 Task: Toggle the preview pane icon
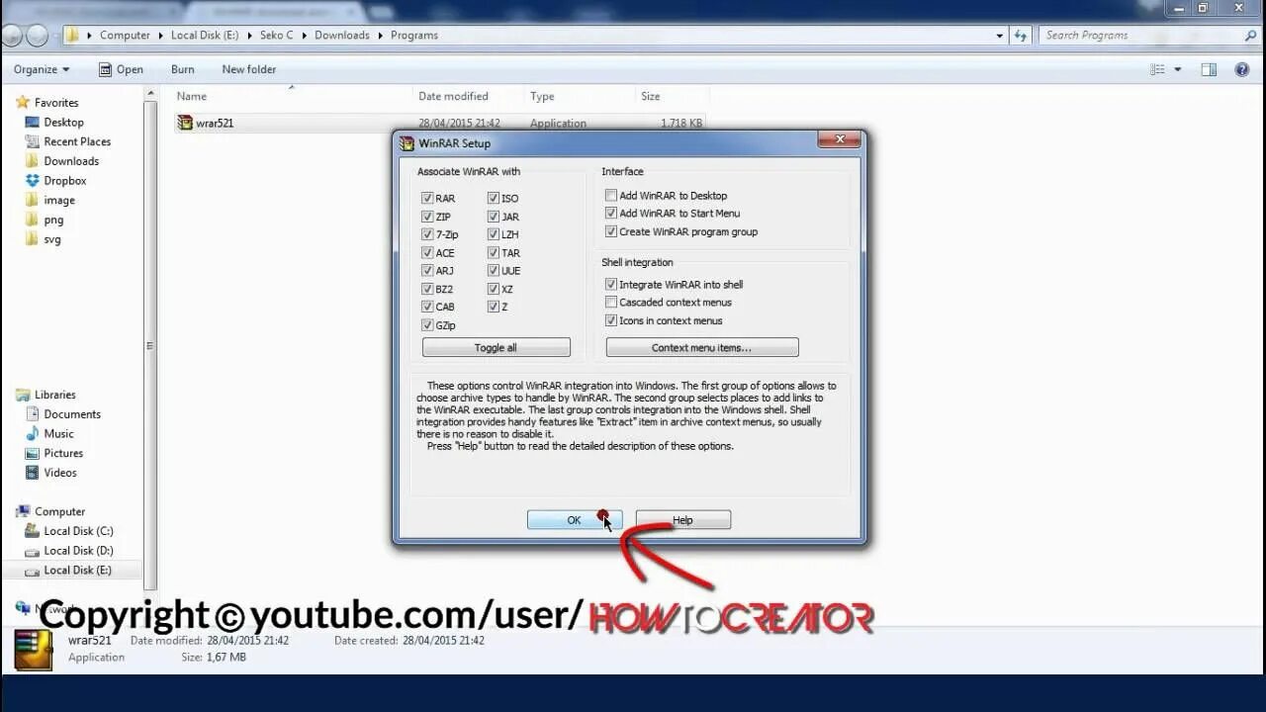(x=1209, y=69)
